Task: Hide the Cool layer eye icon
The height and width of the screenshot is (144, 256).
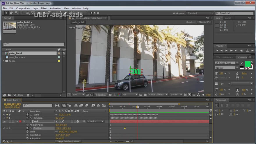Action: 4,122
